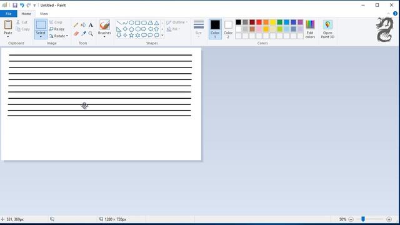Choose the Oval shape
The width and height of the screenshot is (400, 225).
coord(131,23)
